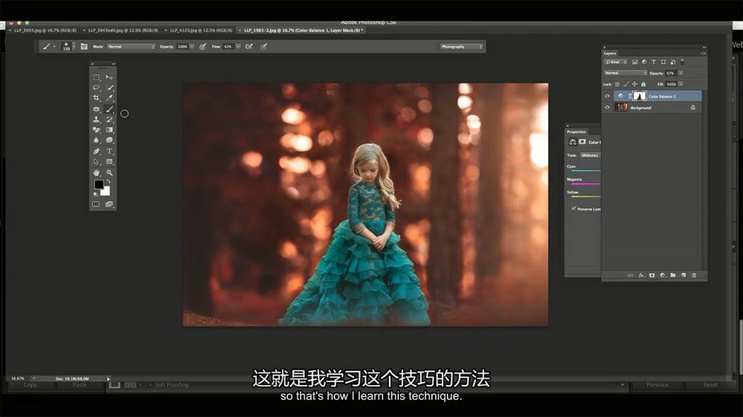This screenshot has height=417, width=743.
Task: Select the Hand tool
Action: click(97, 173)
